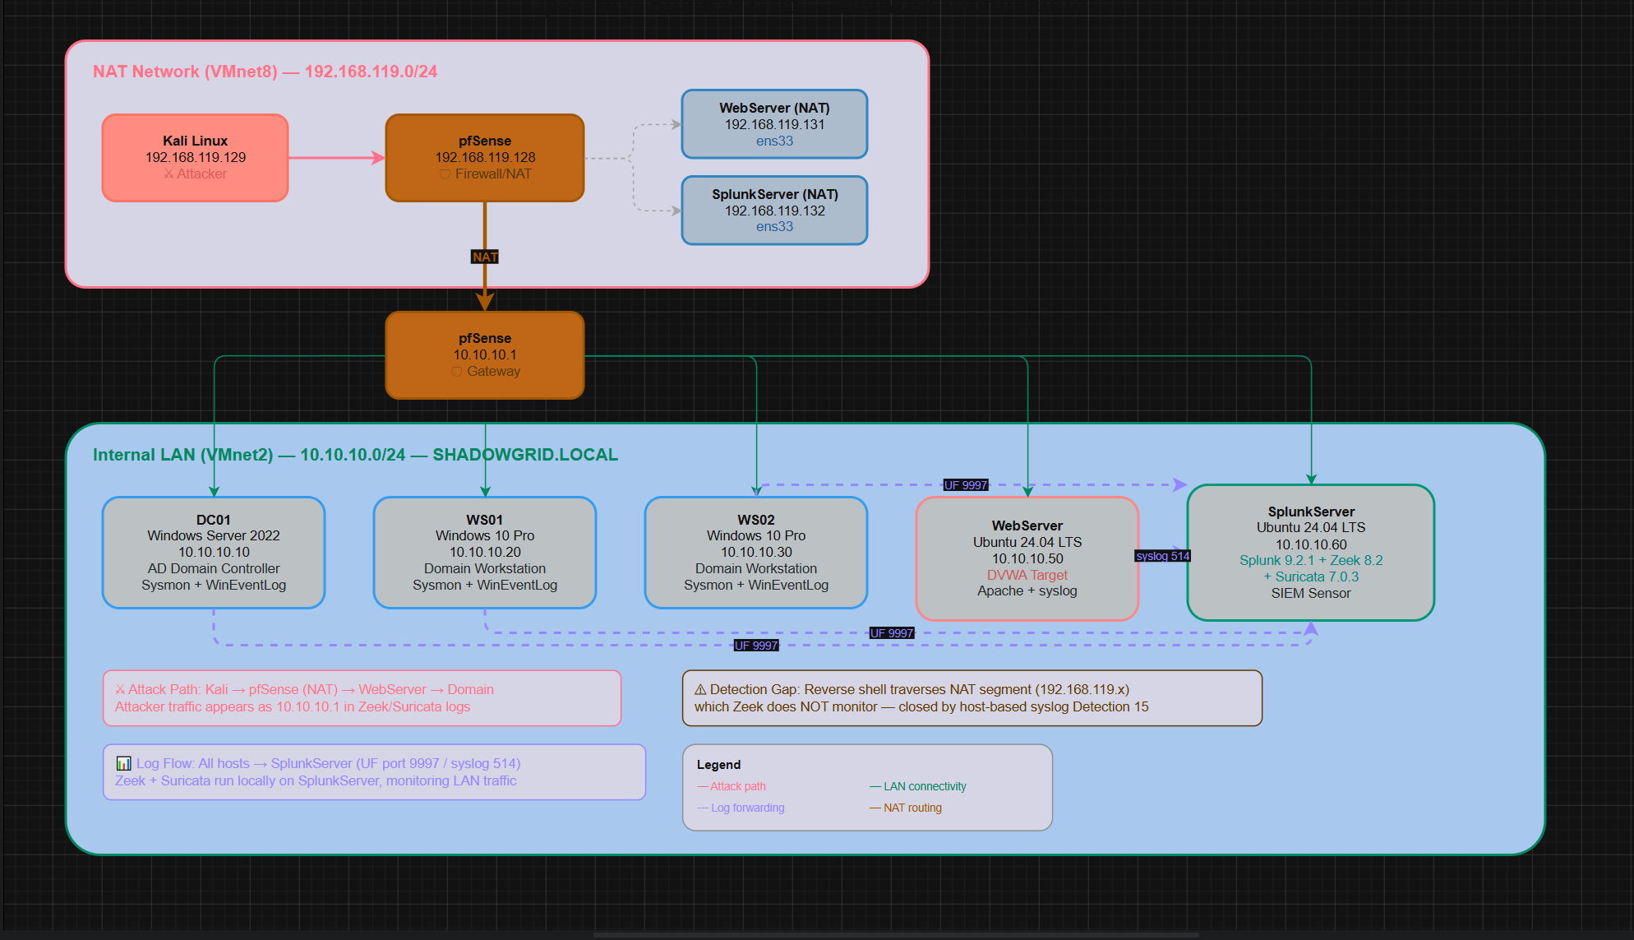Select the Kali Linux attacker node

coord(195,157)
